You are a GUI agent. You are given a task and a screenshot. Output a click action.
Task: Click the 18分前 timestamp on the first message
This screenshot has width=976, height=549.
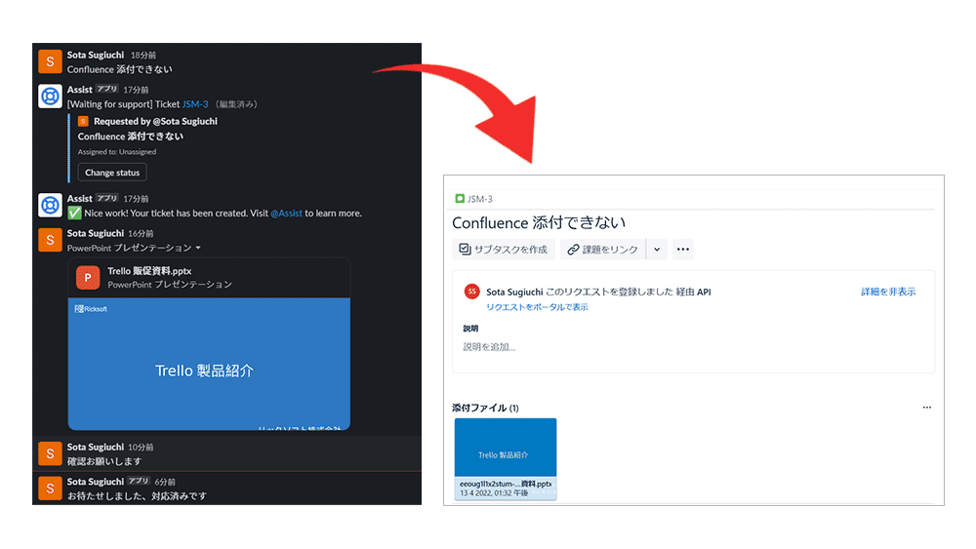pyautogui.click(x=143, y=56)
